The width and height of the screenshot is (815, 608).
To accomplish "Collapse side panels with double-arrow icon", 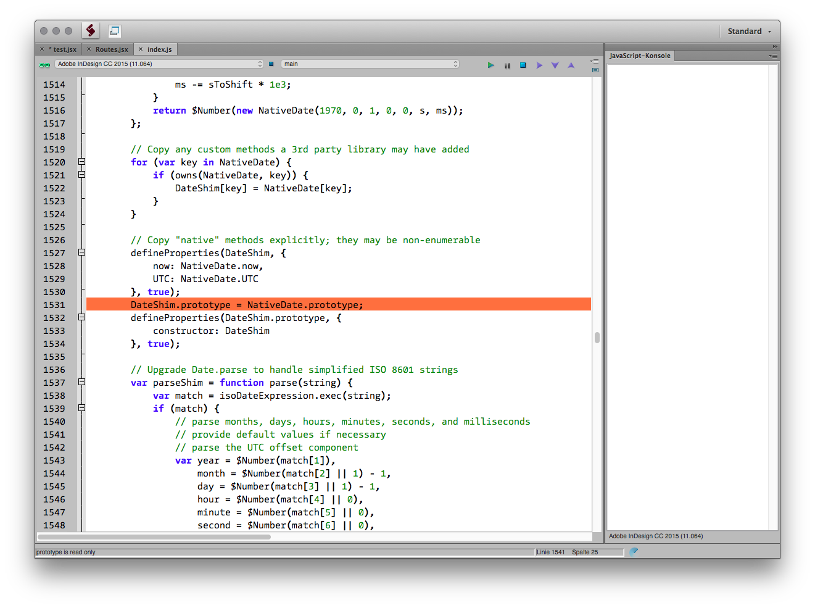I will [775, 46].
